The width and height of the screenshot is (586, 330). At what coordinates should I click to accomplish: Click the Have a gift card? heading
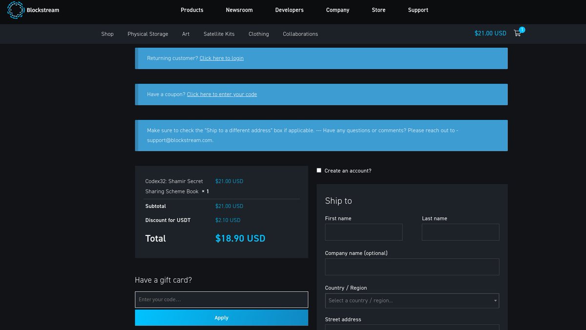(164, 280)
